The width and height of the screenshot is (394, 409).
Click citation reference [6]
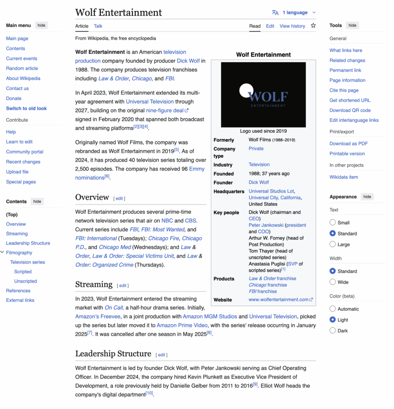[x=107, y=176]
